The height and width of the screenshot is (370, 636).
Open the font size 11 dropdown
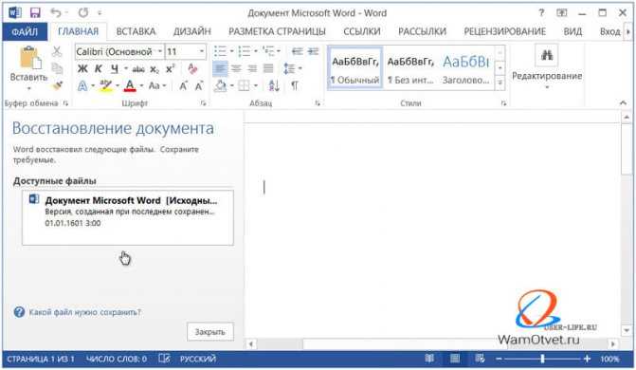click(201, 51)
